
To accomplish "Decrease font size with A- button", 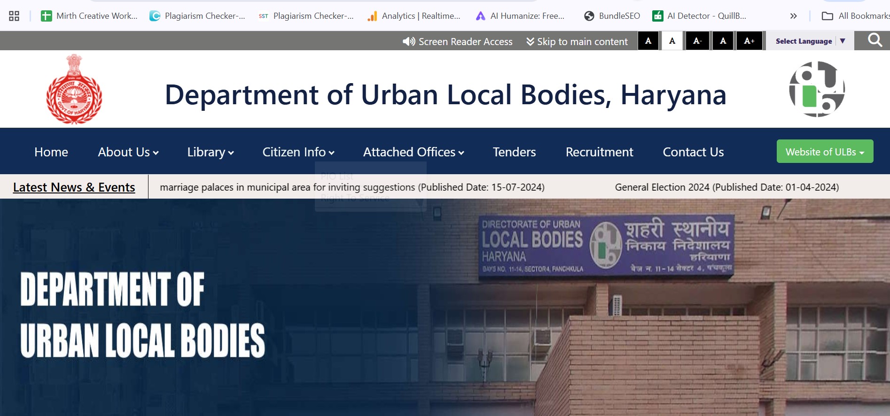I will (x=697, y=41).
